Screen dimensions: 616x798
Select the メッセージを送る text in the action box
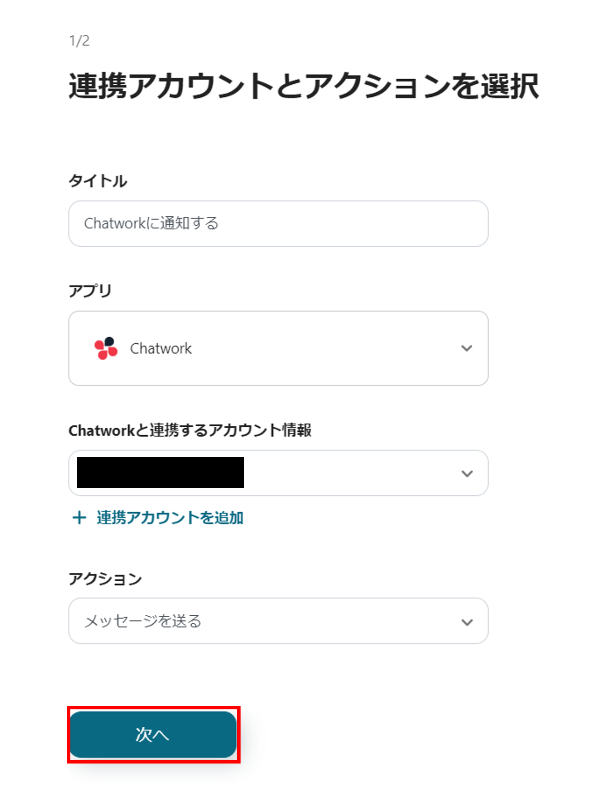pos(143,621)
